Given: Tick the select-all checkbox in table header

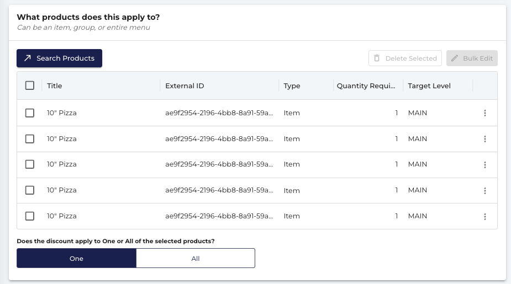Looking at the screenshot, I should pos(30,85).
